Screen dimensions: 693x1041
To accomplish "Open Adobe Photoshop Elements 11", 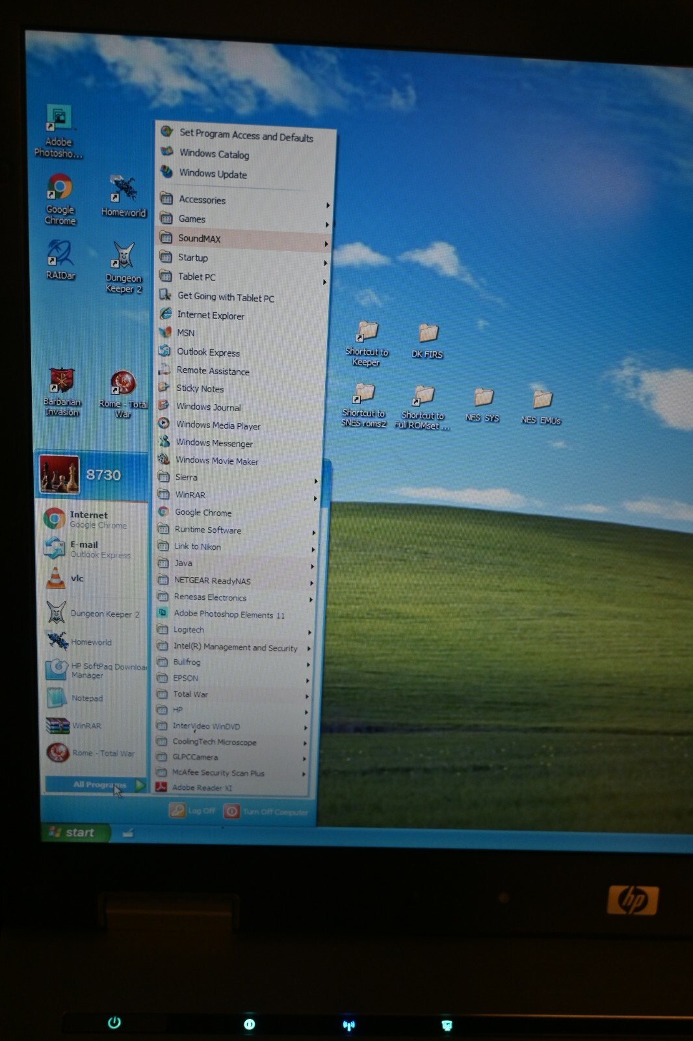I will click(x=233, y=614).
